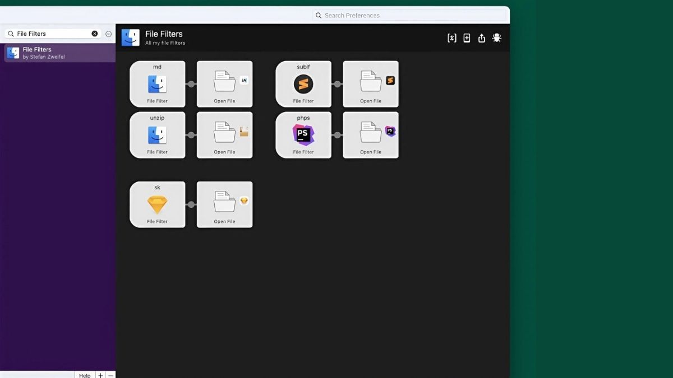Click the connector dot after unzip filter
Screen dimensions: 673x378
(191, 135)
